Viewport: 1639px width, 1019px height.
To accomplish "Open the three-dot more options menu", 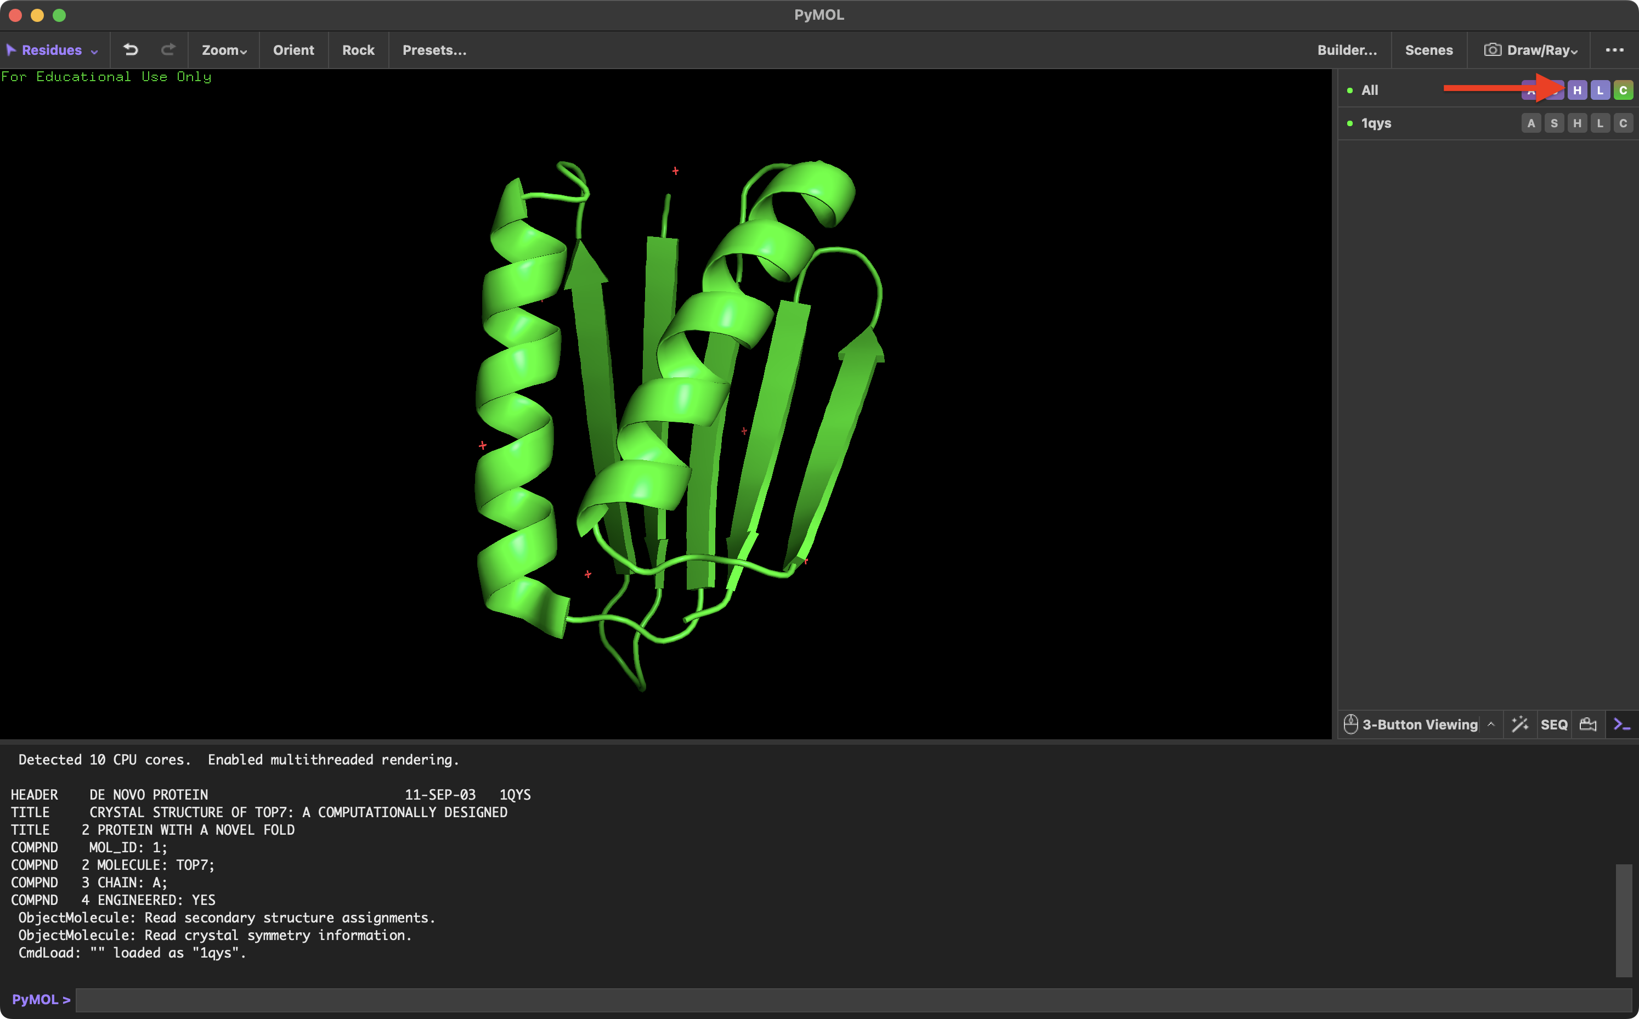I will pyautogui.click(x=1614, y=50).
